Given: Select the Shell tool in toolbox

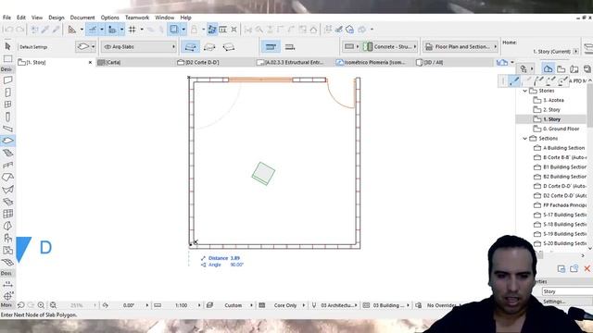Looking at the screenshot, I should coord(7,189).
